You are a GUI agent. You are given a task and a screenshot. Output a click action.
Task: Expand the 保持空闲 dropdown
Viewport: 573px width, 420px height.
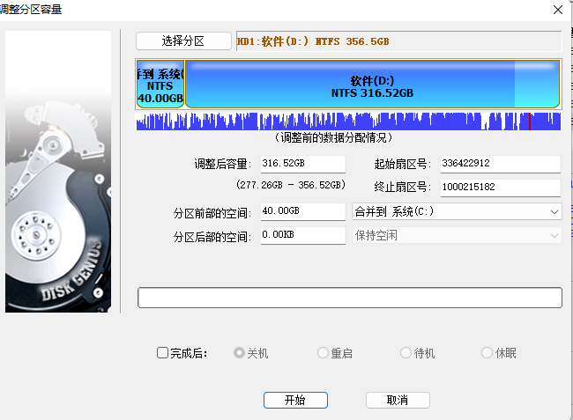point(456,236)
